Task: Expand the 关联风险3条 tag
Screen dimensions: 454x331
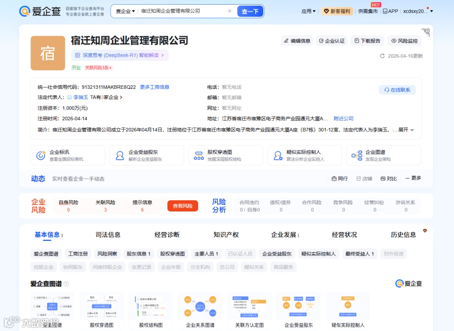Action: point(98,67)
